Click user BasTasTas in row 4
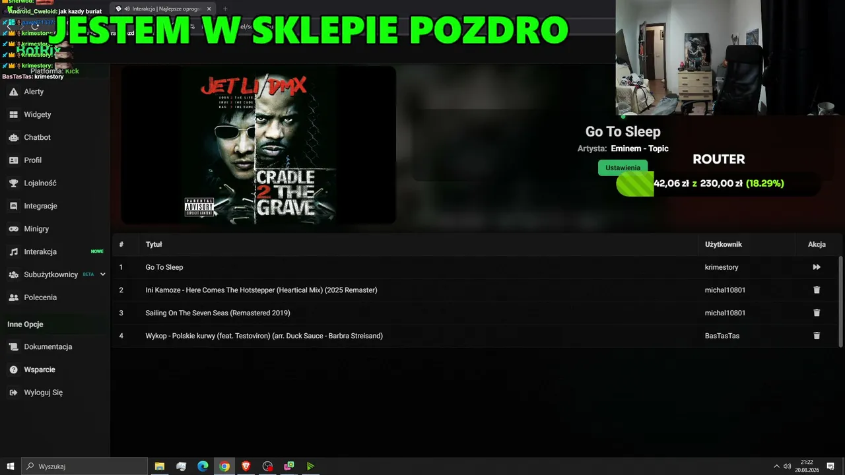The width and height of the screenshot is (845, 475). pos(722,336)
